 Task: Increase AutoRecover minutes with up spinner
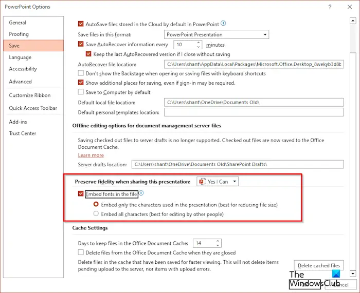[199, 43]
